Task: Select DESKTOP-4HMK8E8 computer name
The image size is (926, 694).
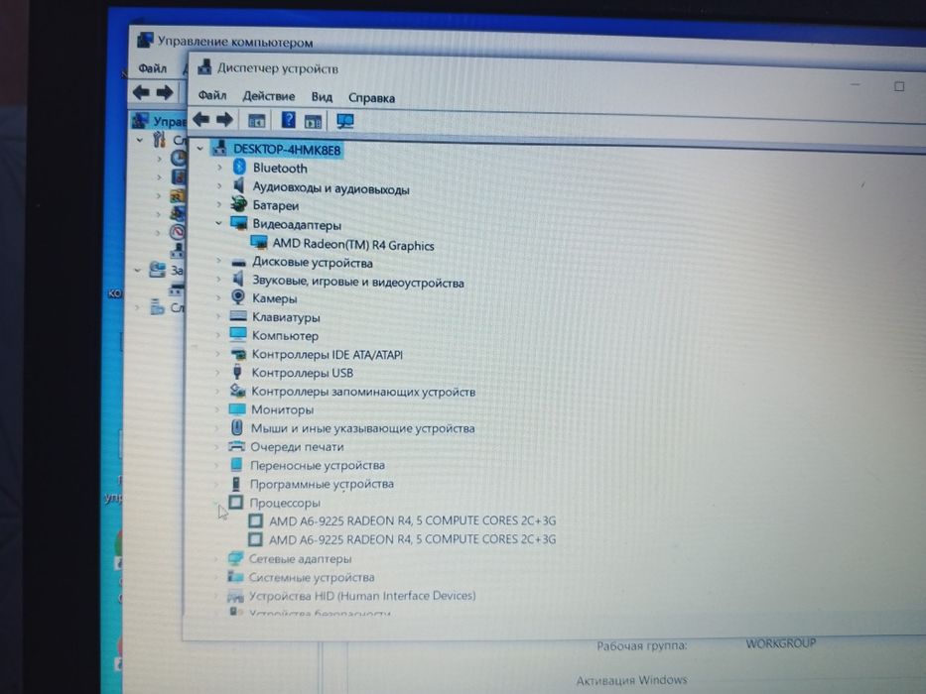Action: click(287, 150)
